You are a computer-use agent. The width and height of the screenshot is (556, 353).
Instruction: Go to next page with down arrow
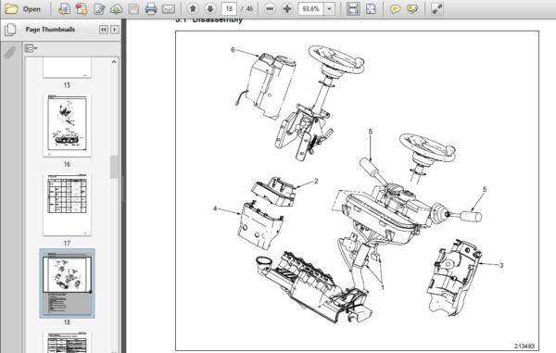click(210, 9)
